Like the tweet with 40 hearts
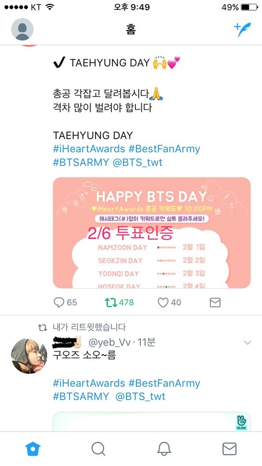 (x=163, y=302)
